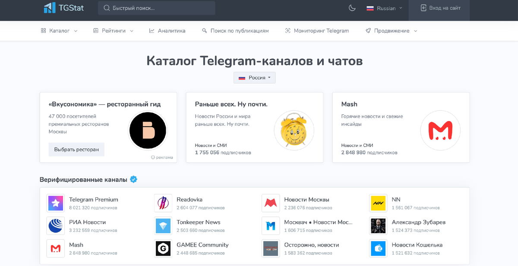Image resolution: width=518 pixels, height=266 pixels.
Task: Open the Telegram Premium channel link
Action: pyautogui.click(x=94, y=200)
